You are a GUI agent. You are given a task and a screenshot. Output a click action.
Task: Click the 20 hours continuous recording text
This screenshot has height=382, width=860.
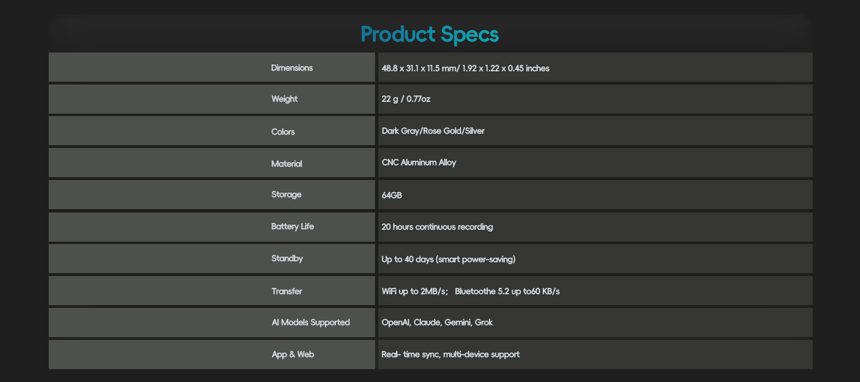437,227
